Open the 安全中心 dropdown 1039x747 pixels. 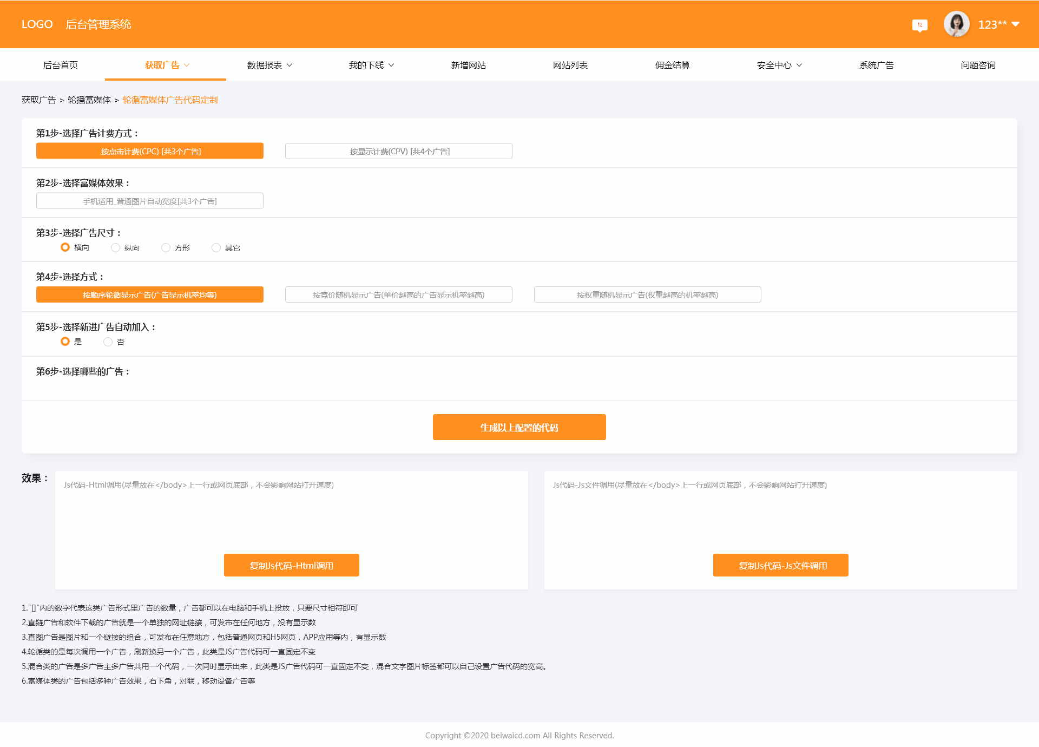[x=779, y=65]
